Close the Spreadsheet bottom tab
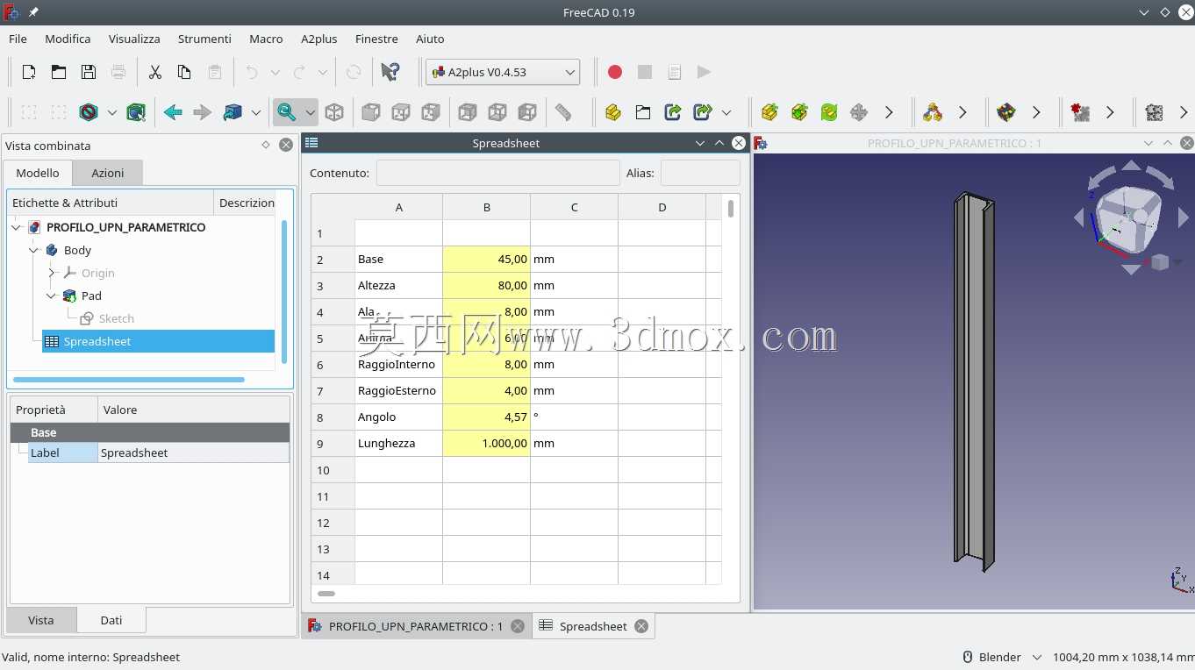Image resolution: width=1195 pixels, height=670 pixels. click(x=641, y=626)
